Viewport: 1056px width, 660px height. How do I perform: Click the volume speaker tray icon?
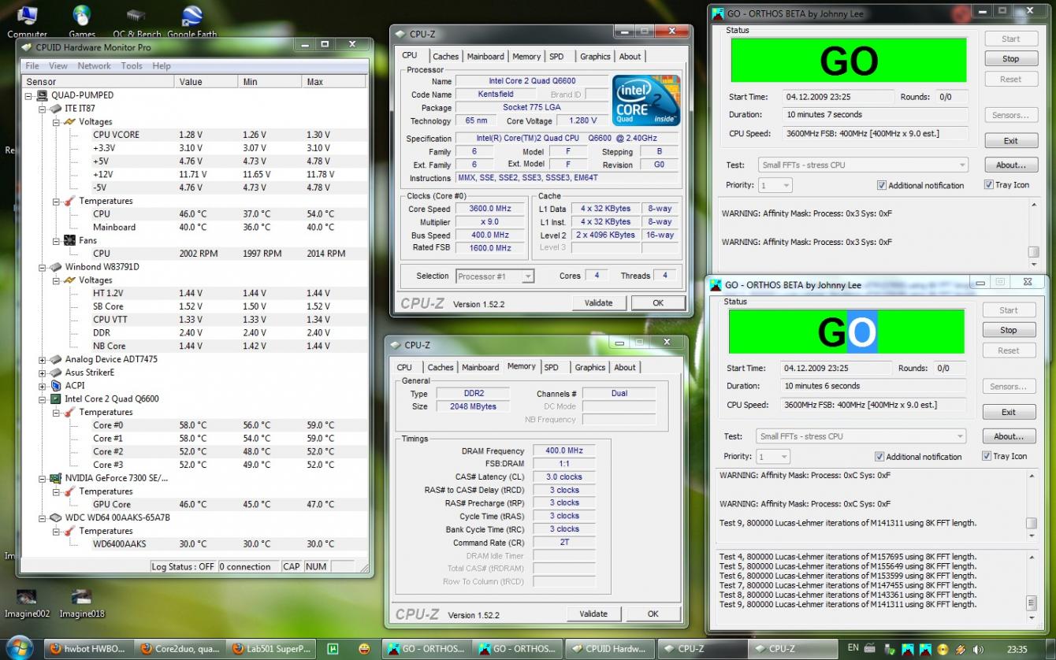coord(978,649)
